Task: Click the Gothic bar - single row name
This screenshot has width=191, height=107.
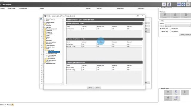Action: click(71, 46)
